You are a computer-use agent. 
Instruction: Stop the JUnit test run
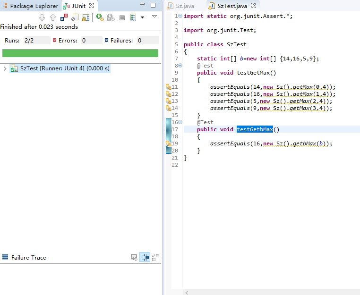pos(122,17)
